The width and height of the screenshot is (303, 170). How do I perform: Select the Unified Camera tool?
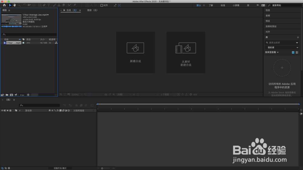pos(29,5)
